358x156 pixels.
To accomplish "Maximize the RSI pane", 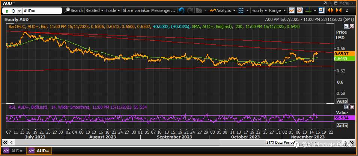I will [x=346, y=107].
